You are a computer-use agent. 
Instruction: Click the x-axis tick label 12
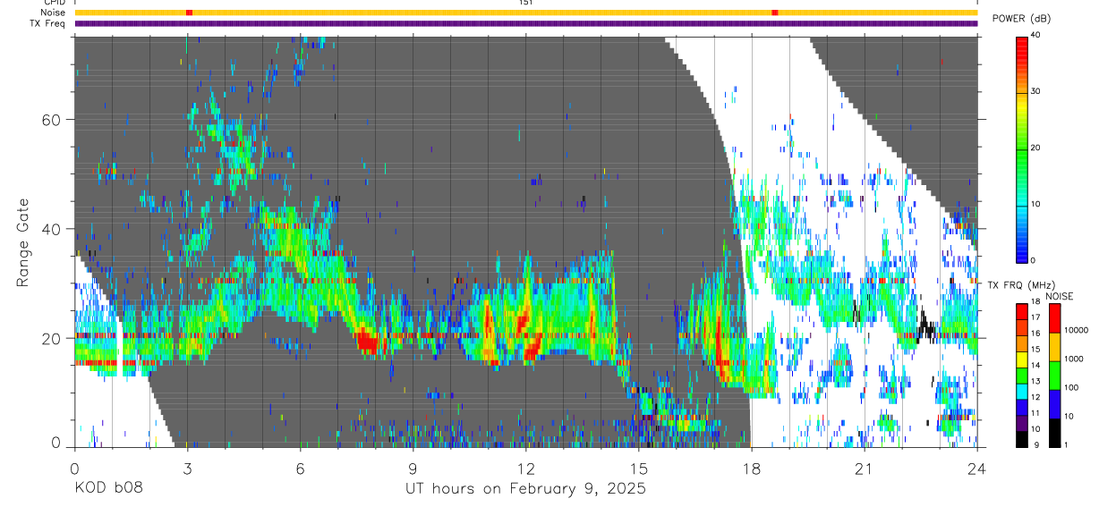525,469
